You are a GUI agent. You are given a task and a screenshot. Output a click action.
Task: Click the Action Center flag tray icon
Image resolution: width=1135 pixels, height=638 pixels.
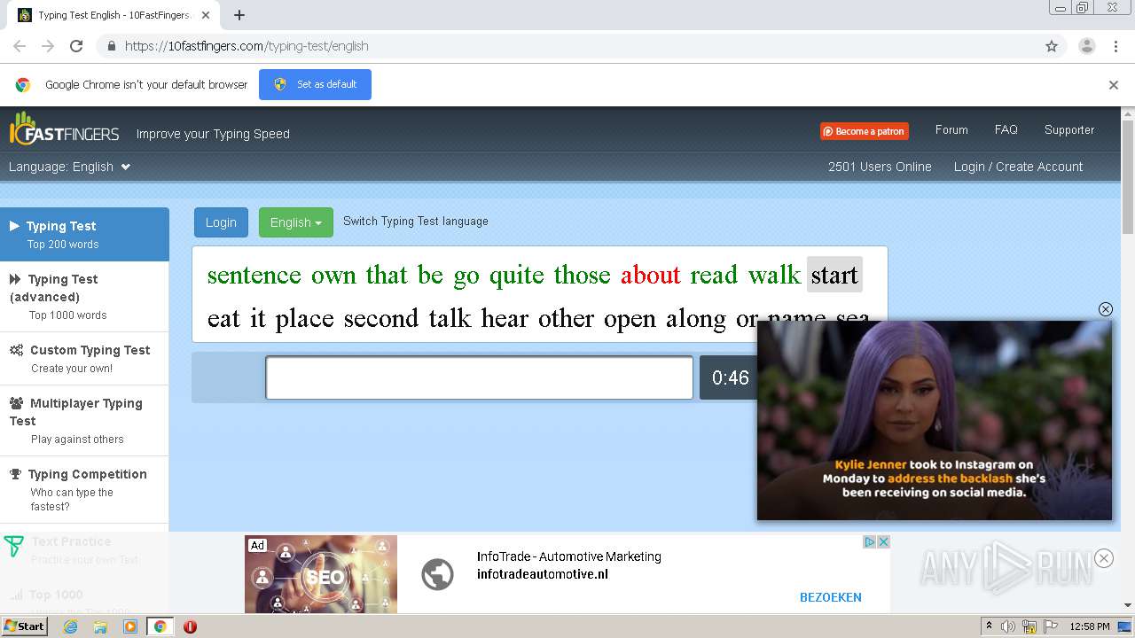1052,626
